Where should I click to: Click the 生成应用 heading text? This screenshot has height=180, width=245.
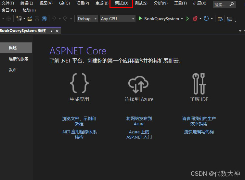coord(79,99)
